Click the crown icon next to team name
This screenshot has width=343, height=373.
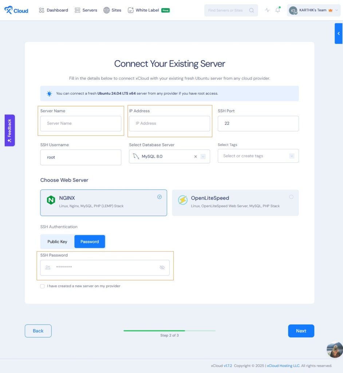point(330,10)
